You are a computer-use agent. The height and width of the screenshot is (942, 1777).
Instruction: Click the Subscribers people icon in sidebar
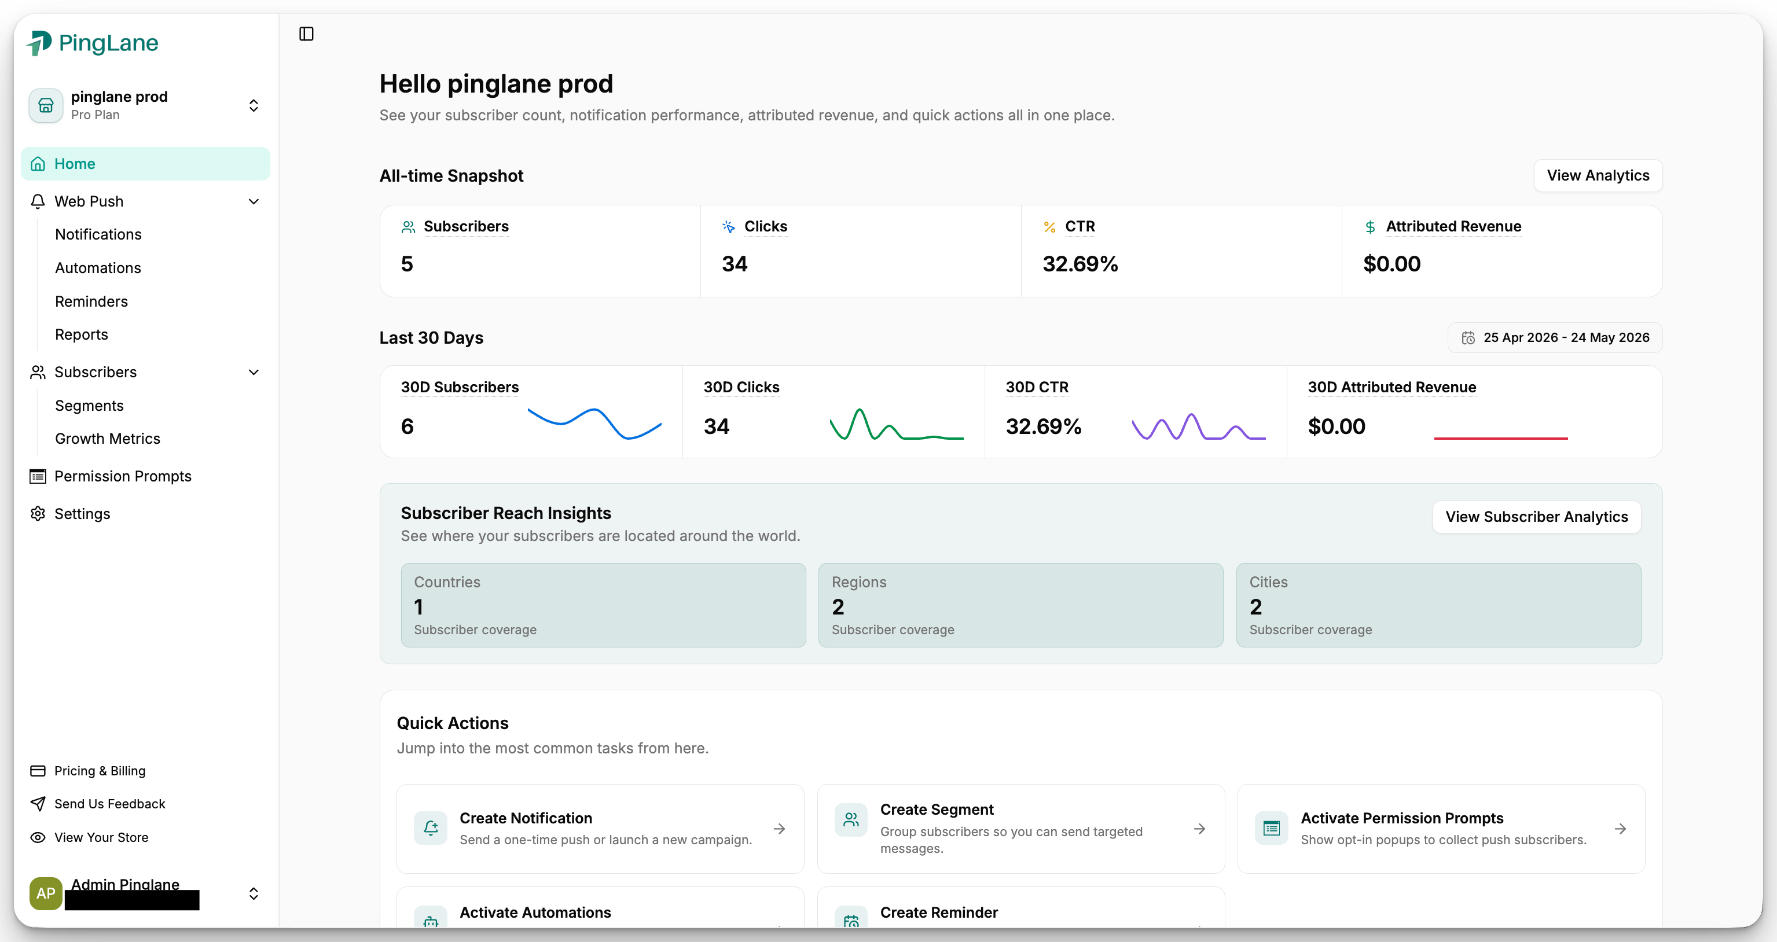(38, 373)
